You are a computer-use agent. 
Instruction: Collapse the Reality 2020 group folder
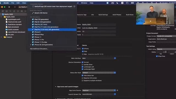pos(1,17)
